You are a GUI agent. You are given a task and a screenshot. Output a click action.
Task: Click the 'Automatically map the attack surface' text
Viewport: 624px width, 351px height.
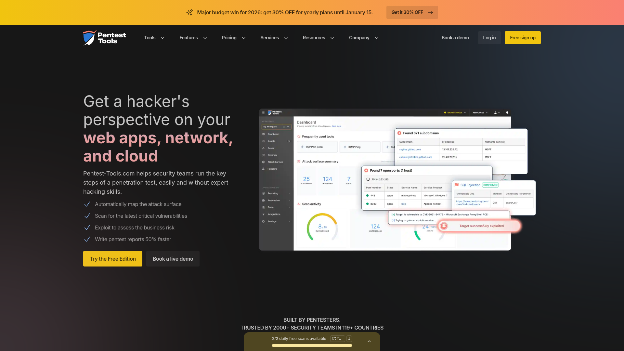coord(138,204)
